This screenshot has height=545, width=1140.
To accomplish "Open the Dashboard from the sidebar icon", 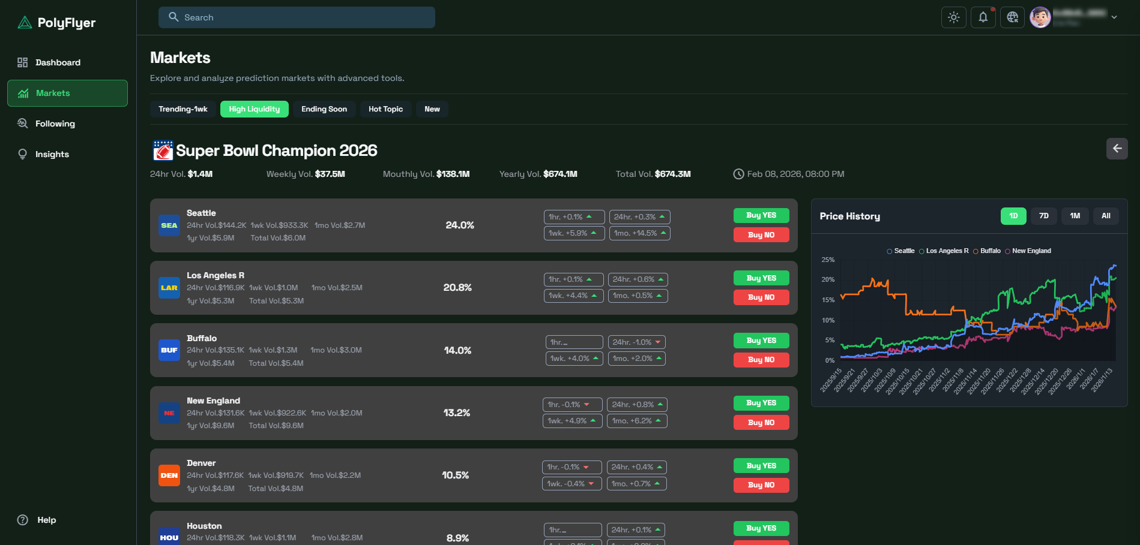I will coord(23,62).
